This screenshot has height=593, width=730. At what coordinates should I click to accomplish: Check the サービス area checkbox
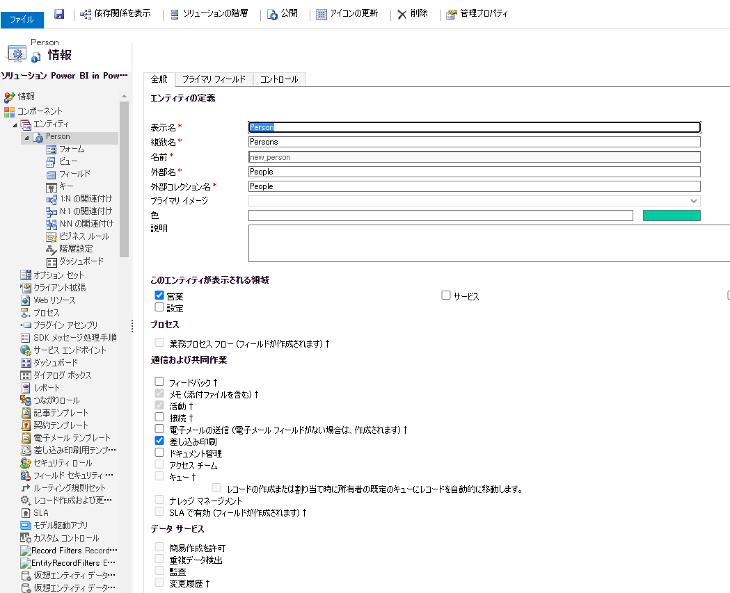click(446, 295)
